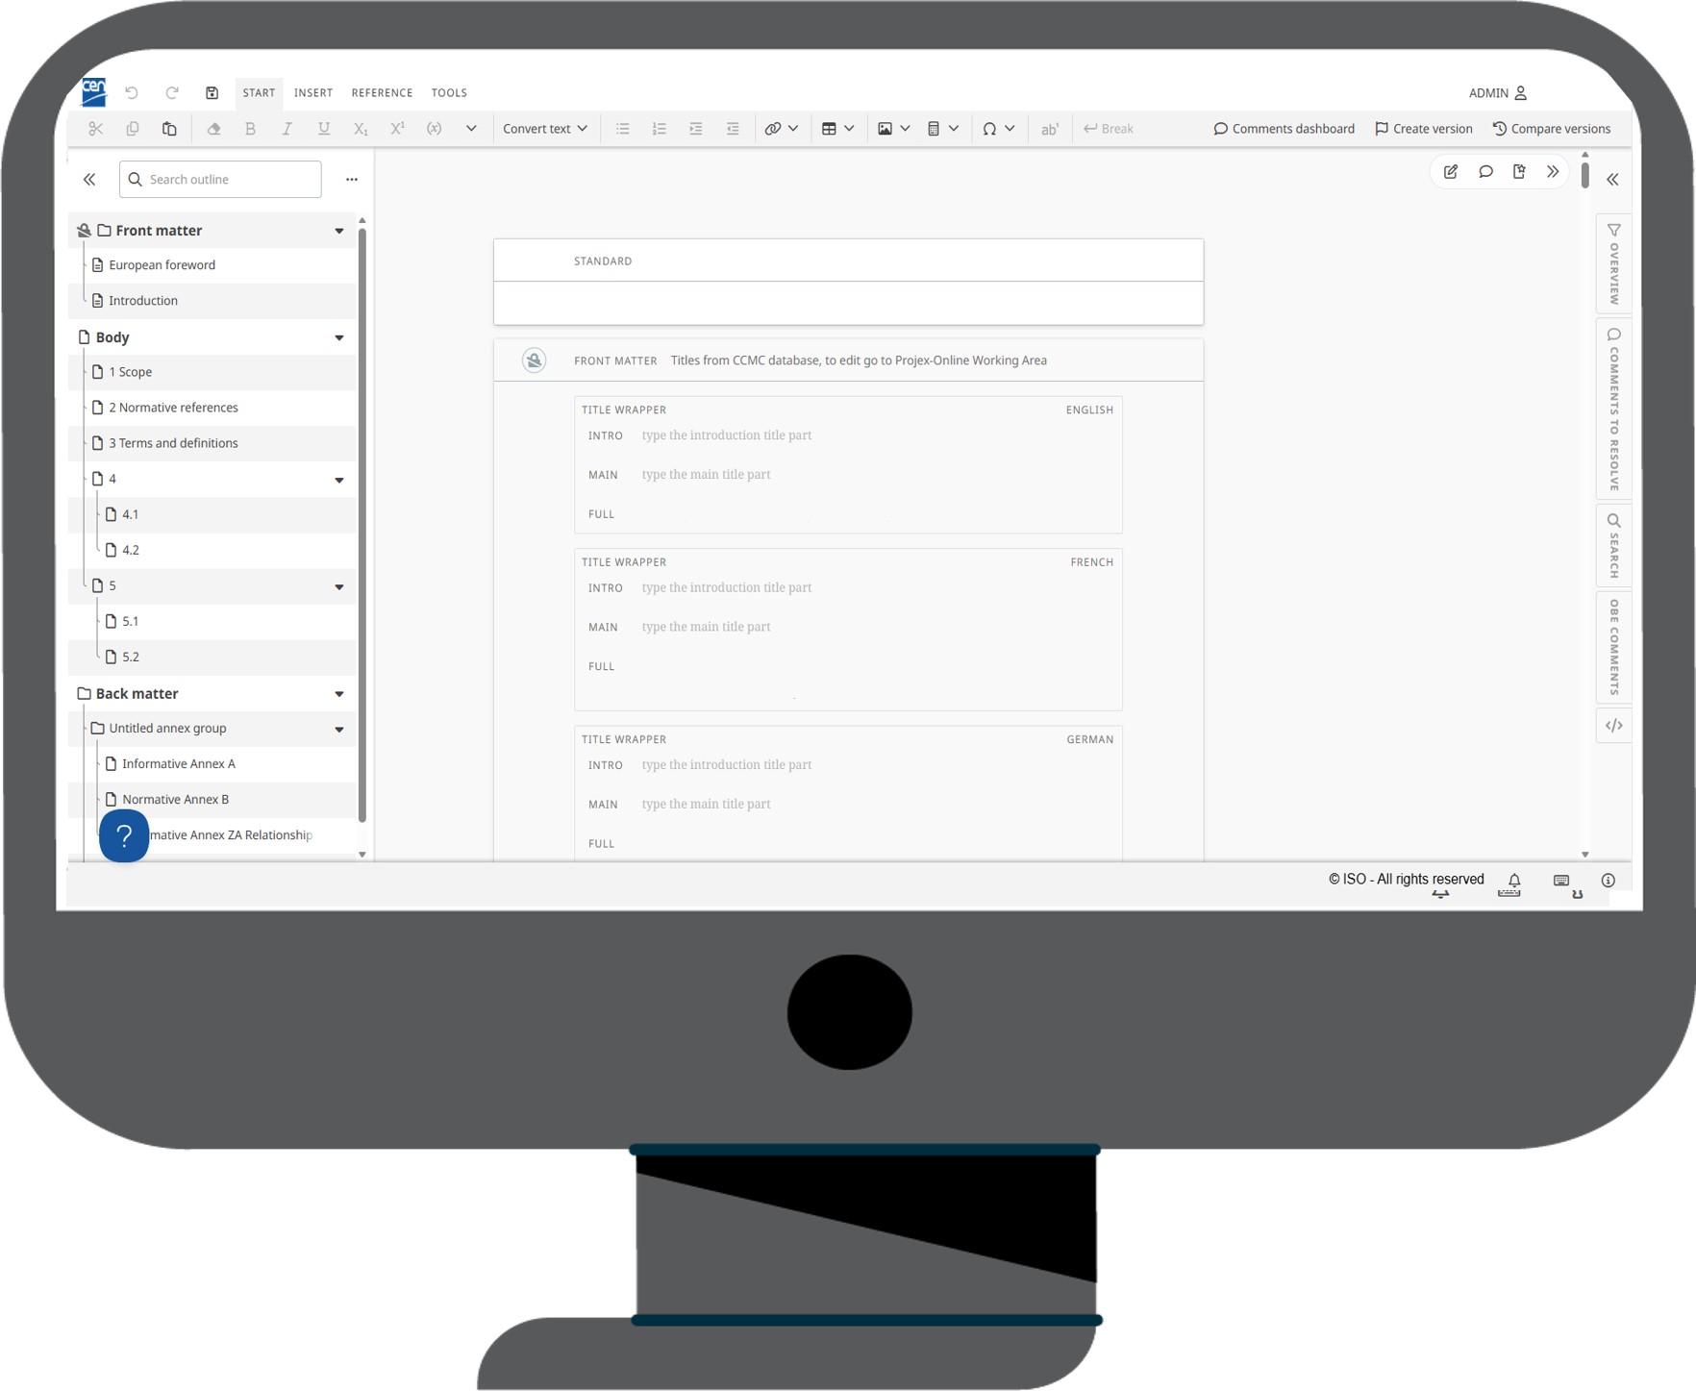Open the Comments dashboard
The image size is (1696, 1391).
1284,129
